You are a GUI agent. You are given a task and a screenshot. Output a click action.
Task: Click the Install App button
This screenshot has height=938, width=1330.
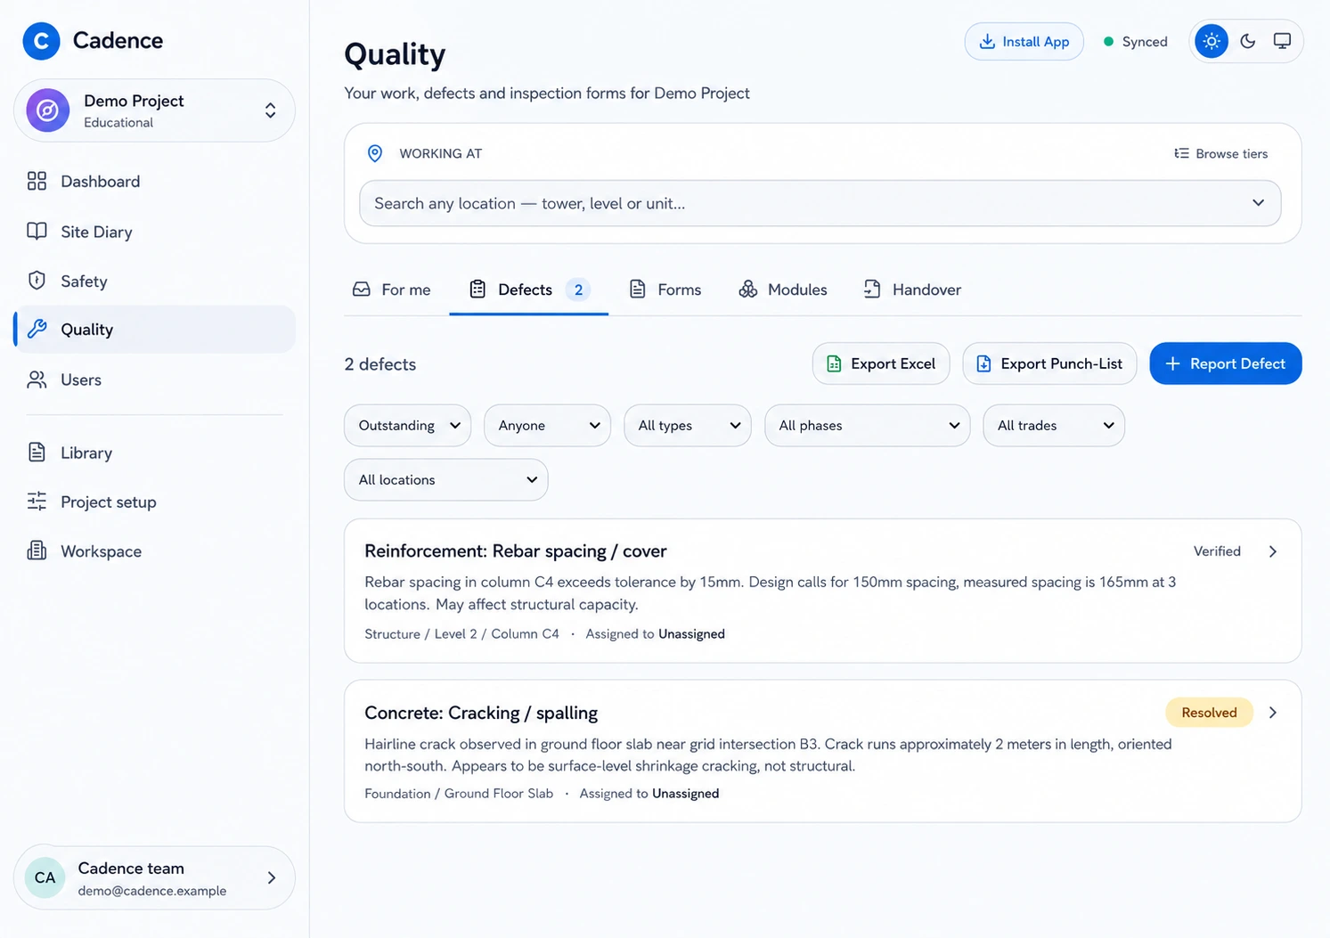(1024, 42)
